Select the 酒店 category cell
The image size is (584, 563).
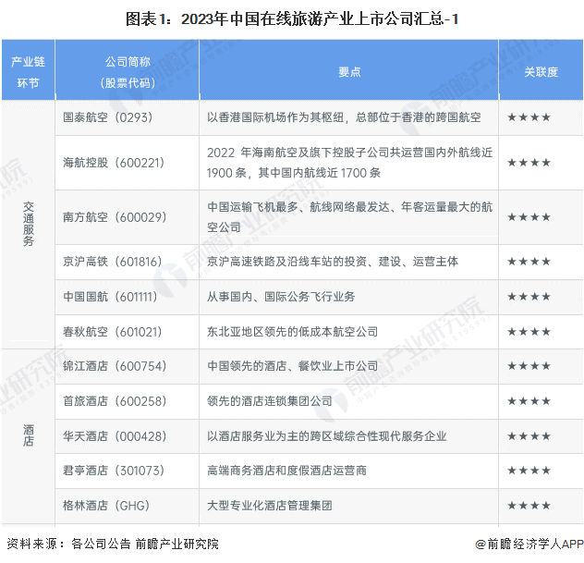[x=29, y=435]
